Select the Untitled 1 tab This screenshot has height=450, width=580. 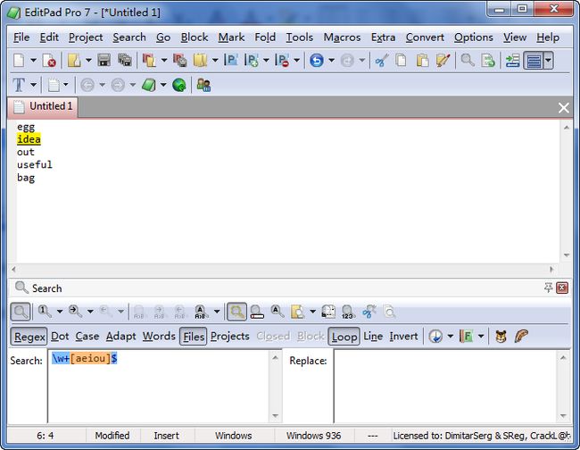click(x=43, y=107)
